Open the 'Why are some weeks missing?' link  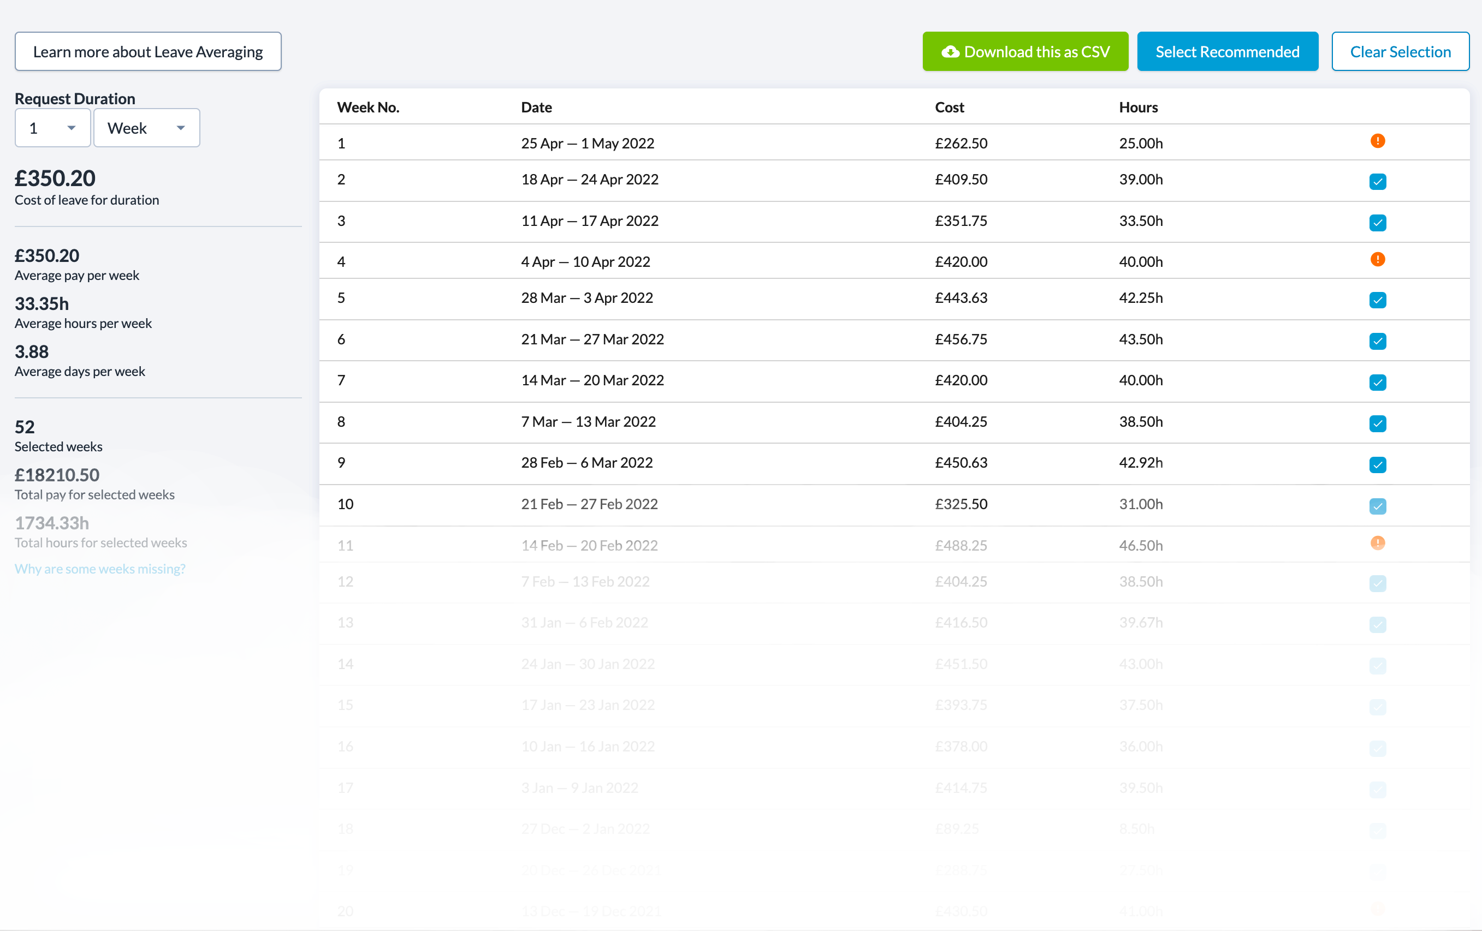(x=100, y=569)
